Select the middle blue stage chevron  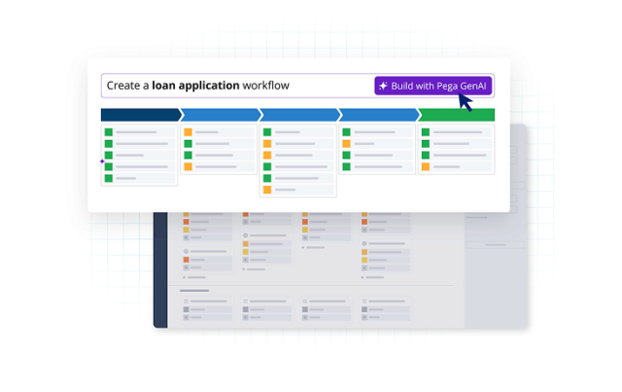(300, 115)
